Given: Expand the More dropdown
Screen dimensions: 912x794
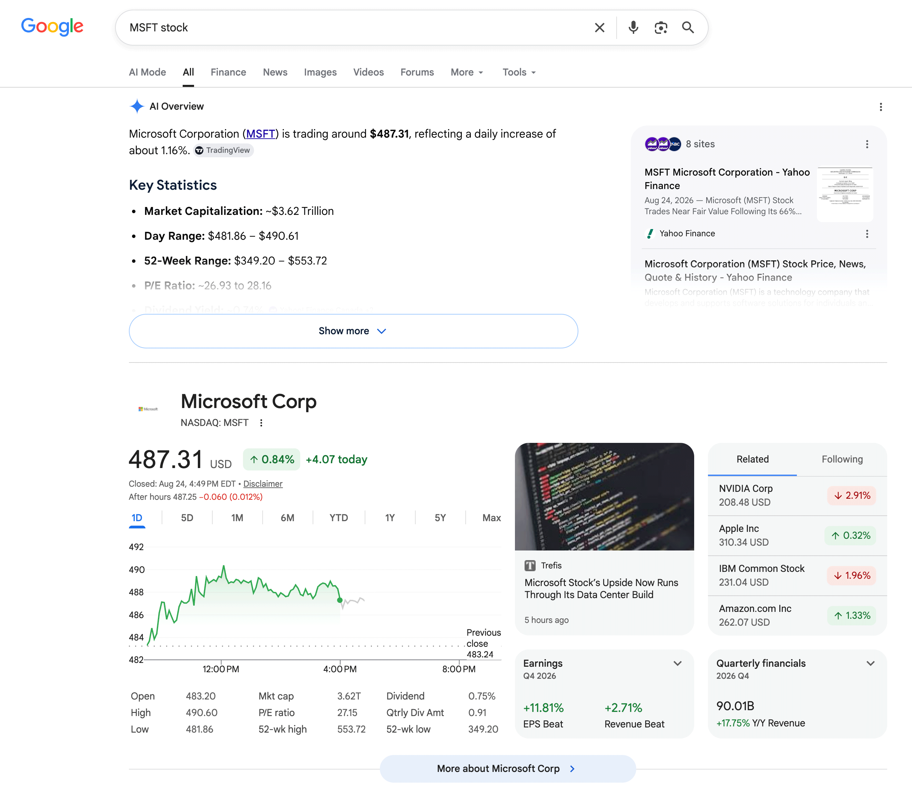Looking at the screenshot, I should pyautogui.click(x=467, y=72).
